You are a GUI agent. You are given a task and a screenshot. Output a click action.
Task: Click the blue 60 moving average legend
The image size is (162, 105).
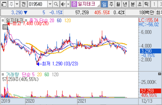point(59,21)
